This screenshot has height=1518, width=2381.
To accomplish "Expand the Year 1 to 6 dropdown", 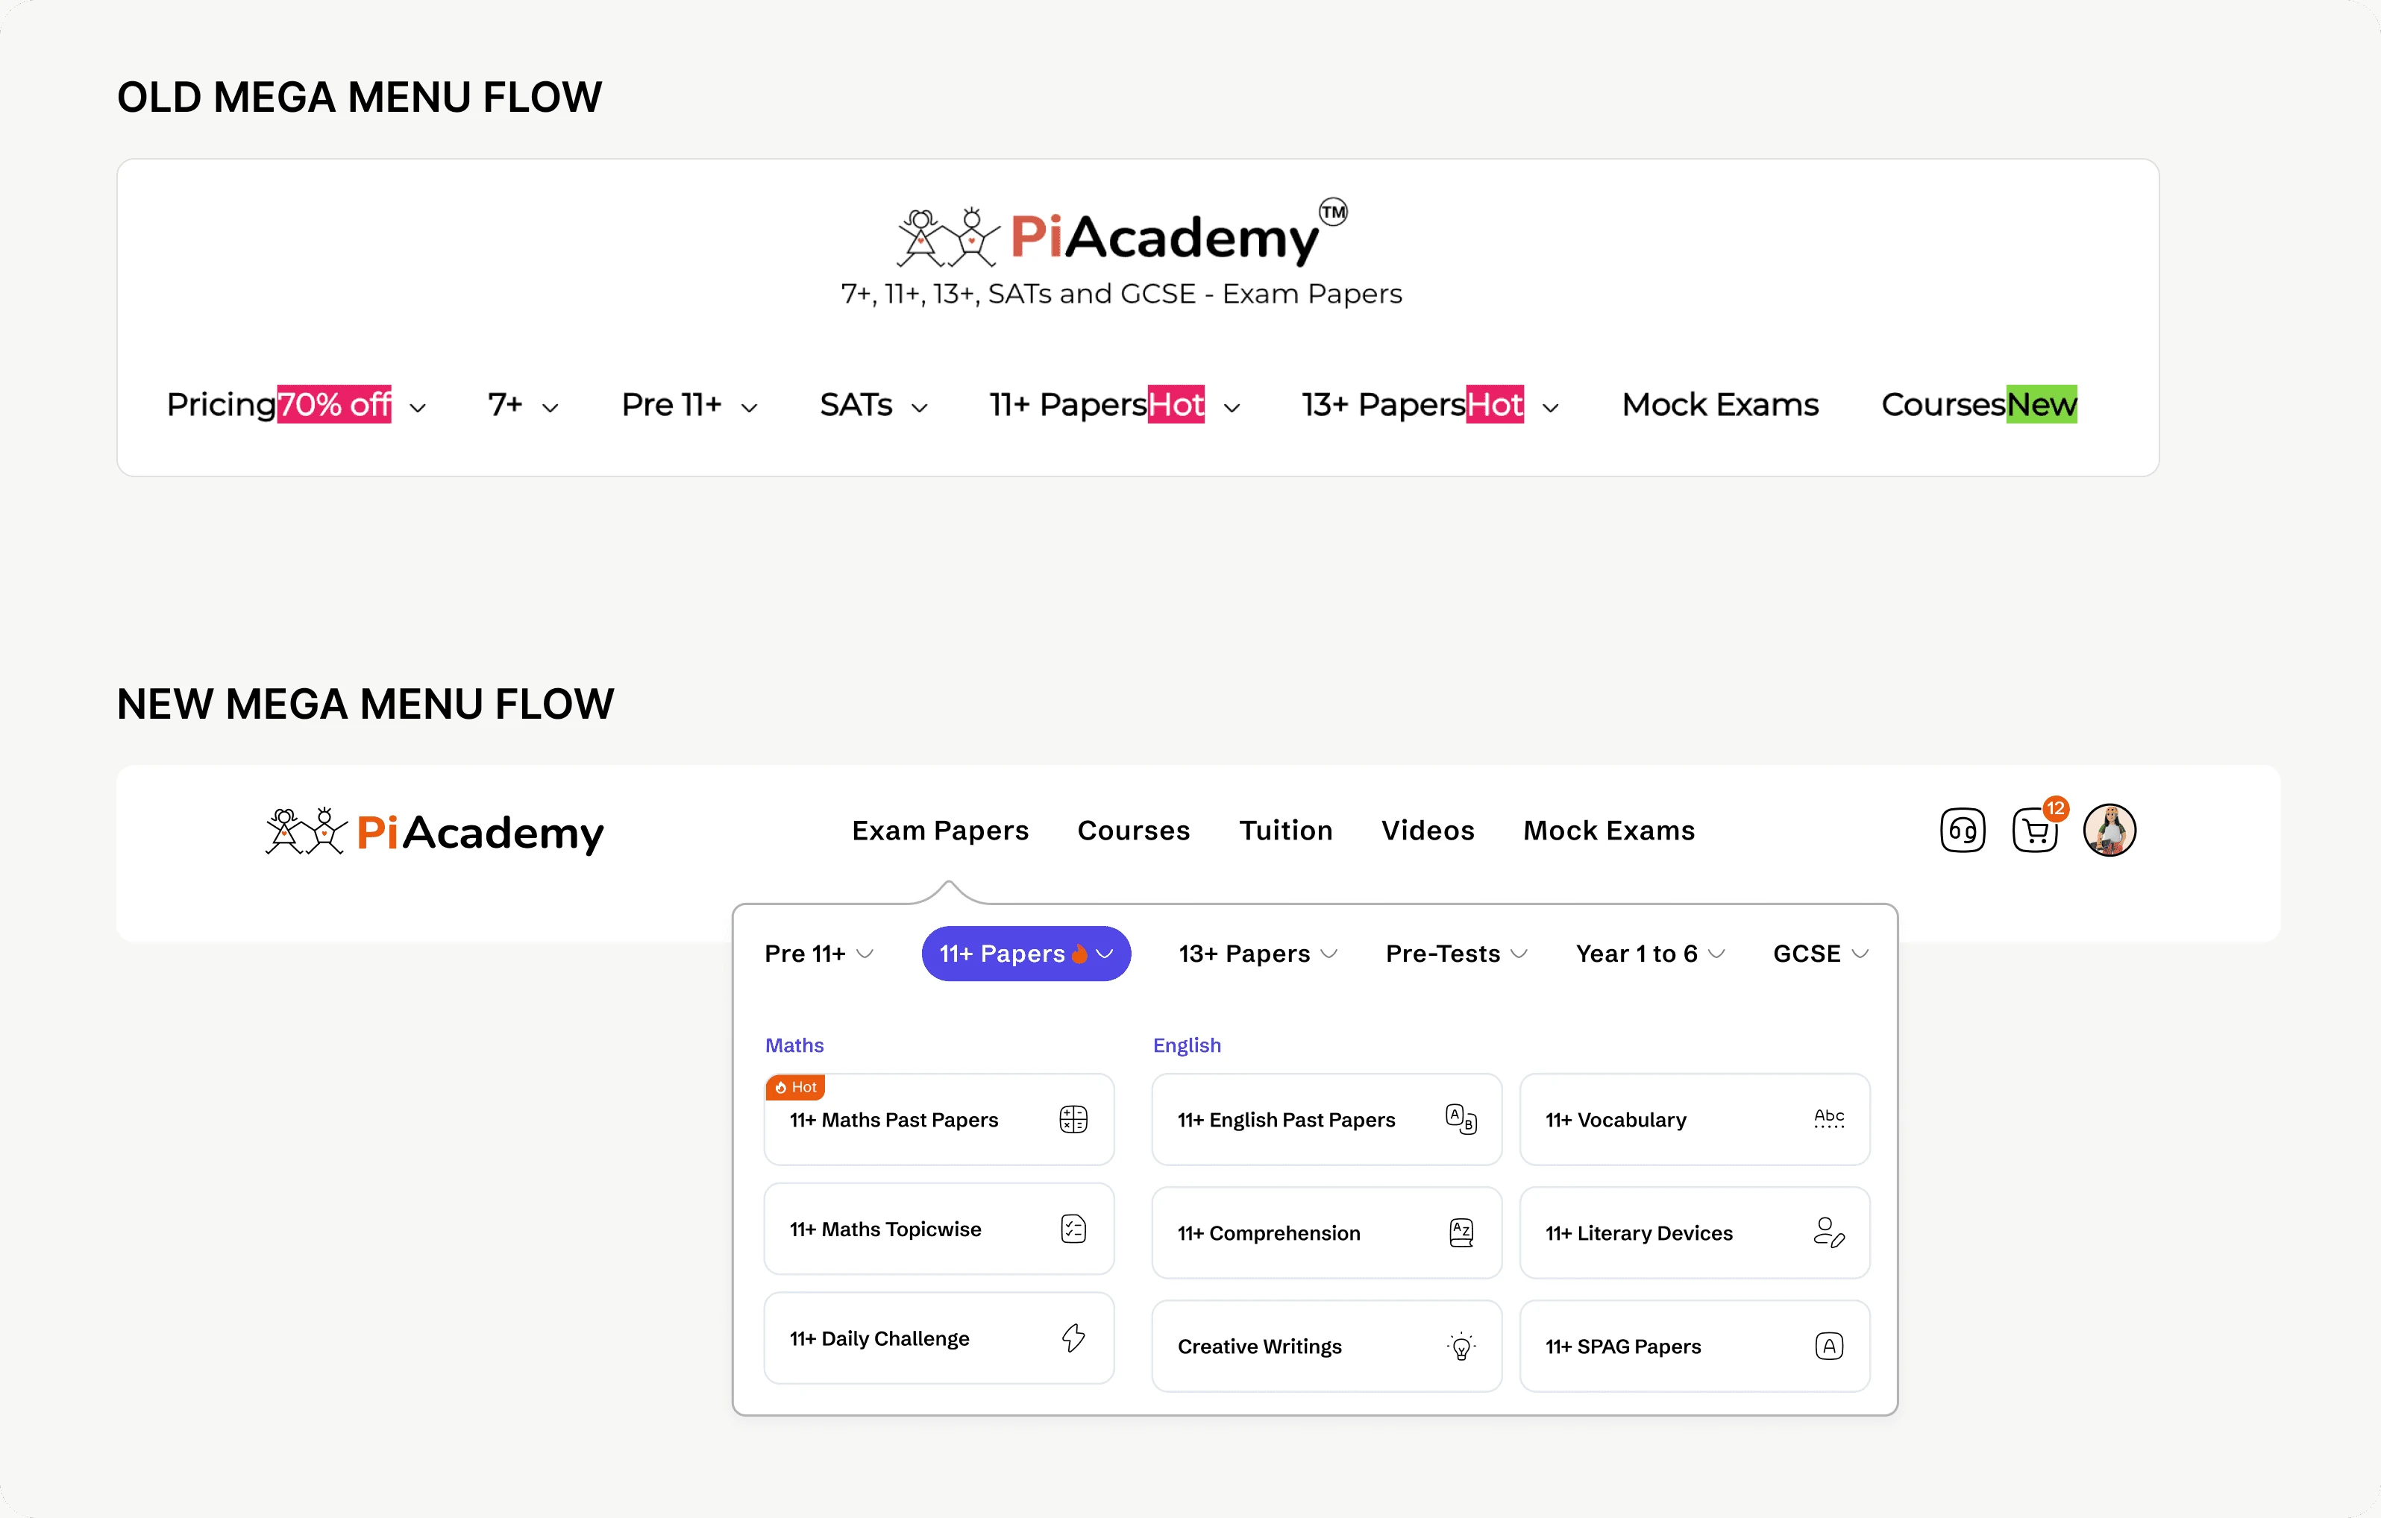I will coord(1650,954).
